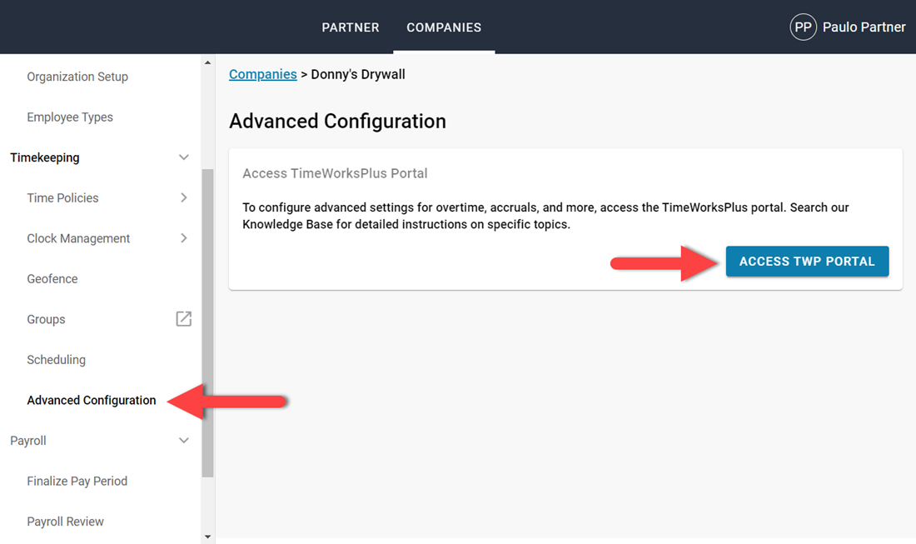The width and height of the screenshot is (916, 544).
Task: Go to Finalize Pay Period
Action: tap(77, 481)
